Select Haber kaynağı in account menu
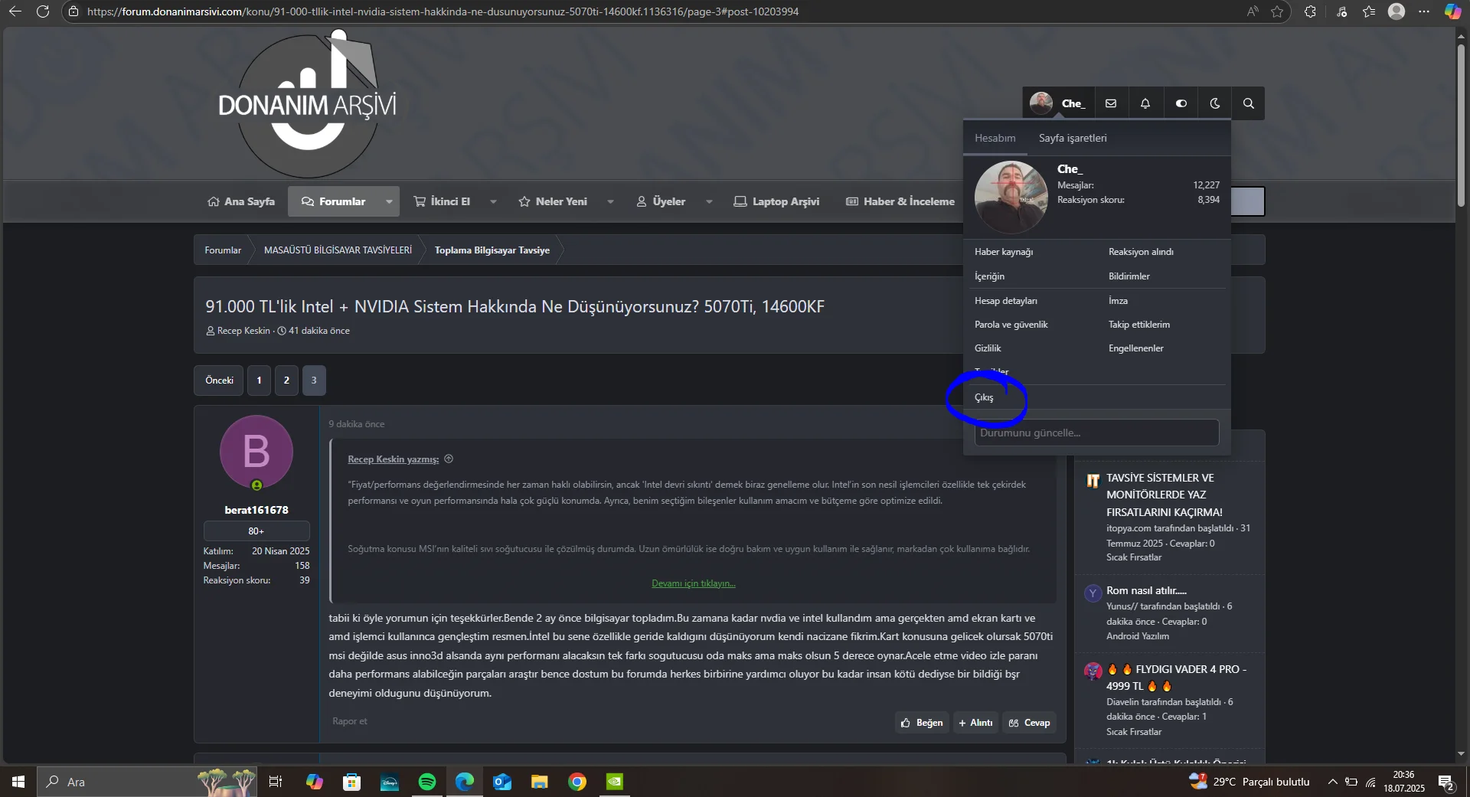This screenshot has width=1470, height=797. coord(1004,252)
